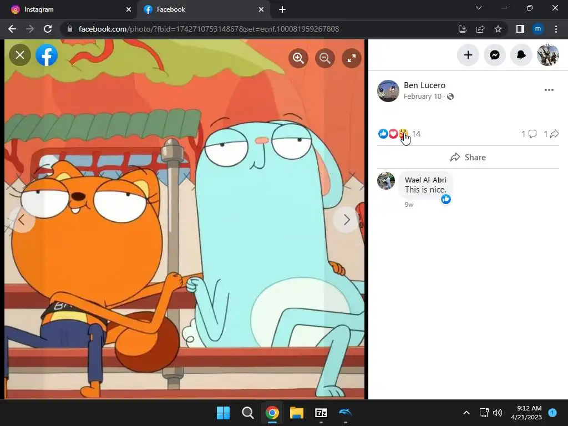Open your account profile picture menu
Image resolution: width=568 pixels, height=426 pixels.
tap(547, 55)
